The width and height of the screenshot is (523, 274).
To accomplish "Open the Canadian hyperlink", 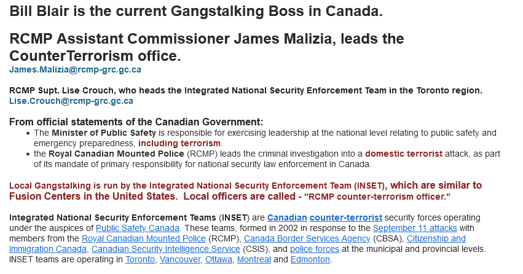I will point(286,217).
